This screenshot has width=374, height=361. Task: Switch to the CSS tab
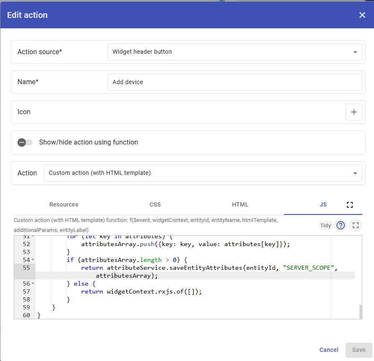coord(155,204)
